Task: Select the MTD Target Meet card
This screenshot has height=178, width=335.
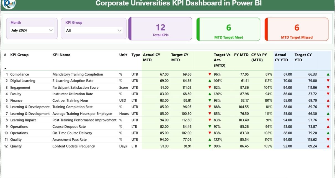Action: tap(229, 29)
